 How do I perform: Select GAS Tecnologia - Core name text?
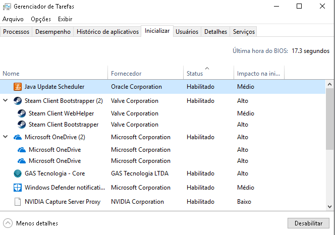tap(54, 173)
